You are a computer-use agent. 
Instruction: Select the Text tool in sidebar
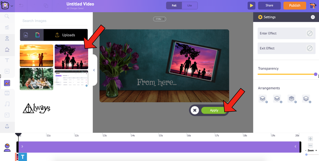(7, 61)
